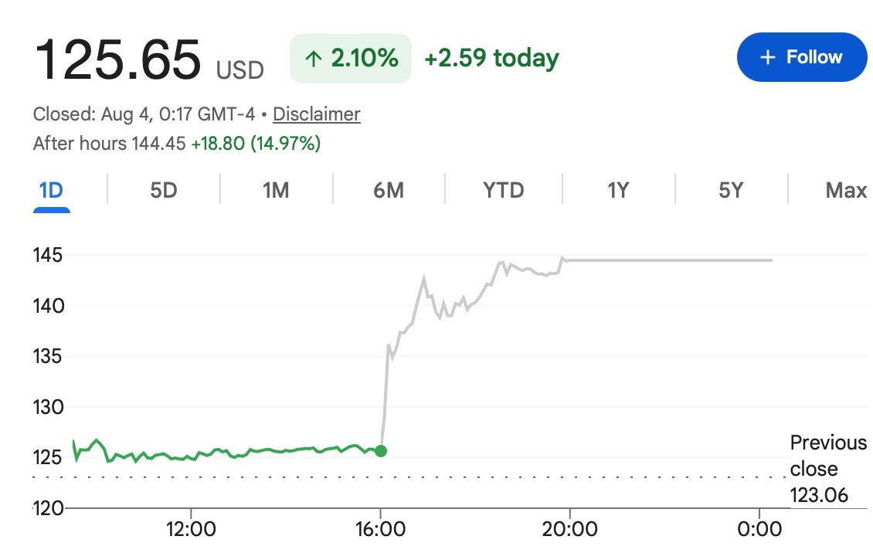Click the 2.10% change badge

coord(351,59)
